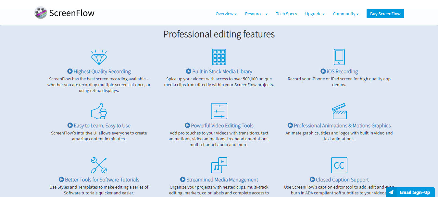
Task: Play video beside Closed Caption Support
Action: coord(312,180)
